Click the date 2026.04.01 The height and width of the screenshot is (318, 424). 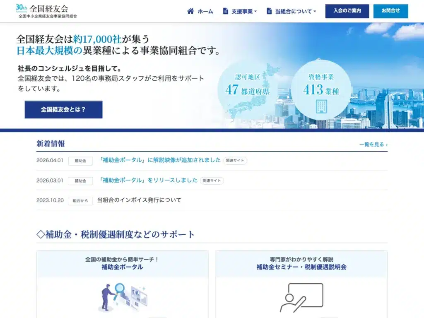[50, 160]
